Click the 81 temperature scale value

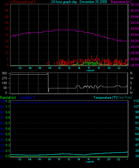(137, 123)
